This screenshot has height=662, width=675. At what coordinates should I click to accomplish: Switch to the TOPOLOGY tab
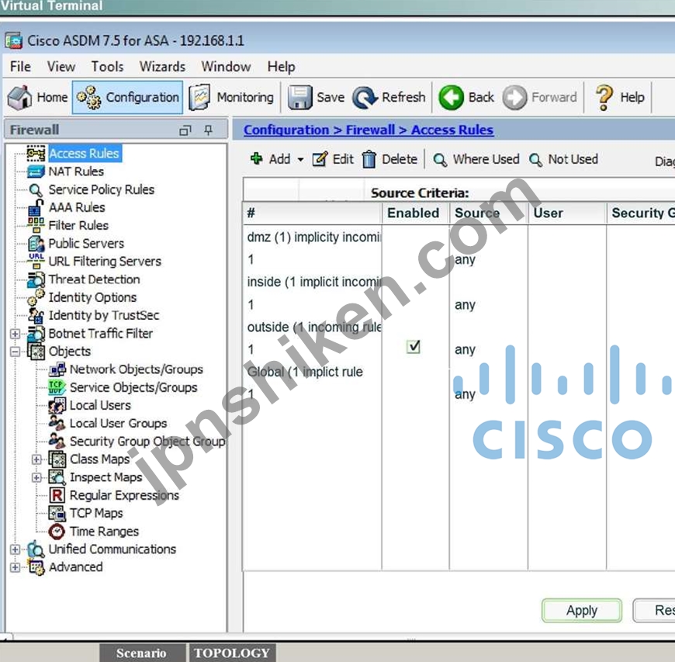coord(232,653)
